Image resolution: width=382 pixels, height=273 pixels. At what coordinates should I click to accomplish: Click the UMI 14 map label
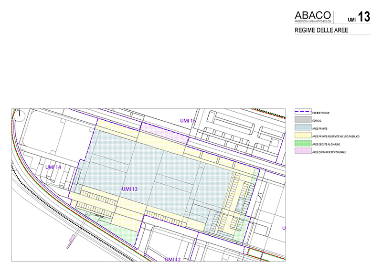53,167
